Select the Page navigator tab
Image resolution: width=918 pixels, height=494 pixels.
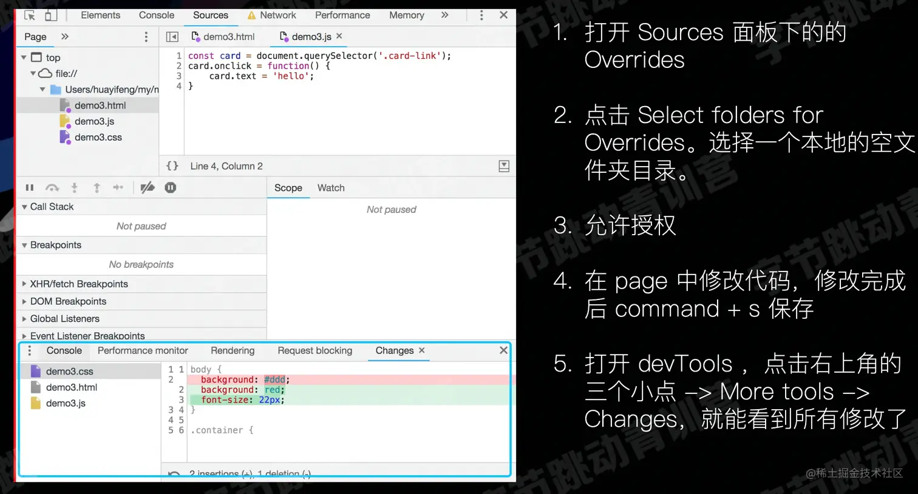35,36
